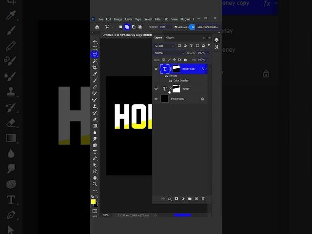Open the Filter menu
312x234 pixels.
click(158, 19)
